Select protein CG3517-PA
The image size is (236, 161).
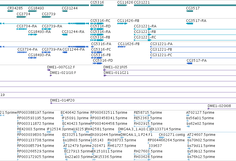pos(197,61)
